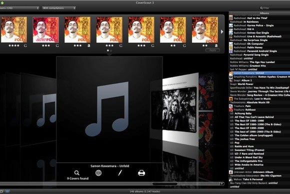Select the four-star Unfold cover thumbnail
This screenshot has width=290, height=194.
[x=14, y=30]
